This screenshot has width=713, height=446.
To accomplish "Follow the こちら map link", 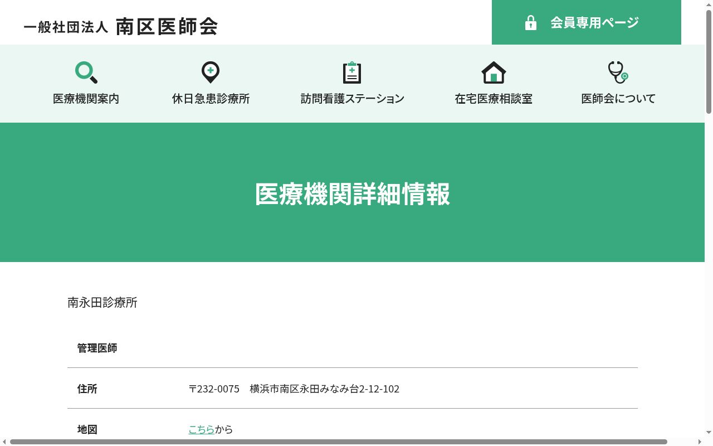I will [202, 429].
